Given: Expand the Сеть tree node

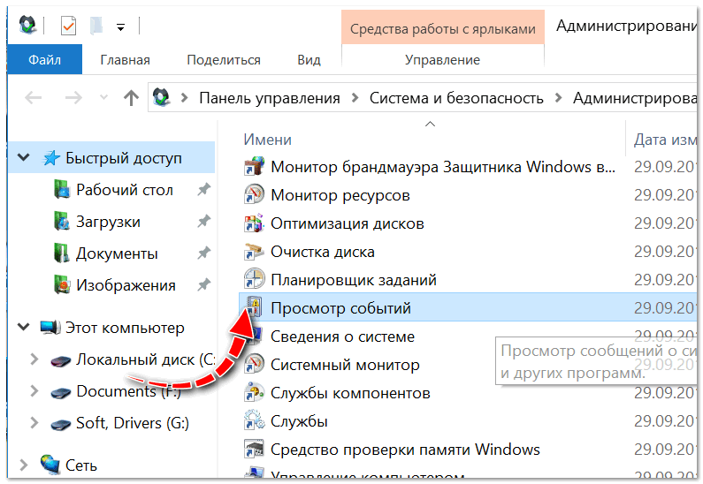Looking at the screenshot, I should coord(24,465).
